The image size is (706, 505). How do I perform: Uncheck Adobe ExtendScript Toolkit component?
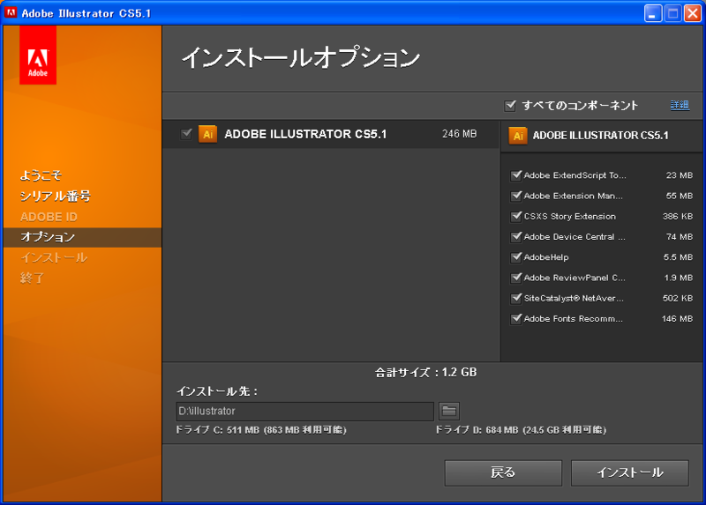pos(516,175)
